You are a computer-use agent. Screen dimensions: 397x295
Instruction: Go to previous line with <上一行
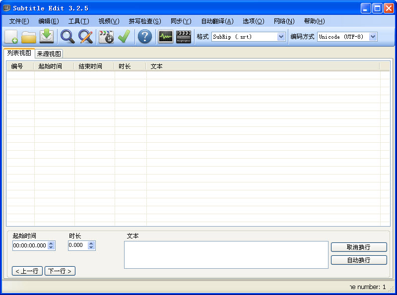pos(27,271)
